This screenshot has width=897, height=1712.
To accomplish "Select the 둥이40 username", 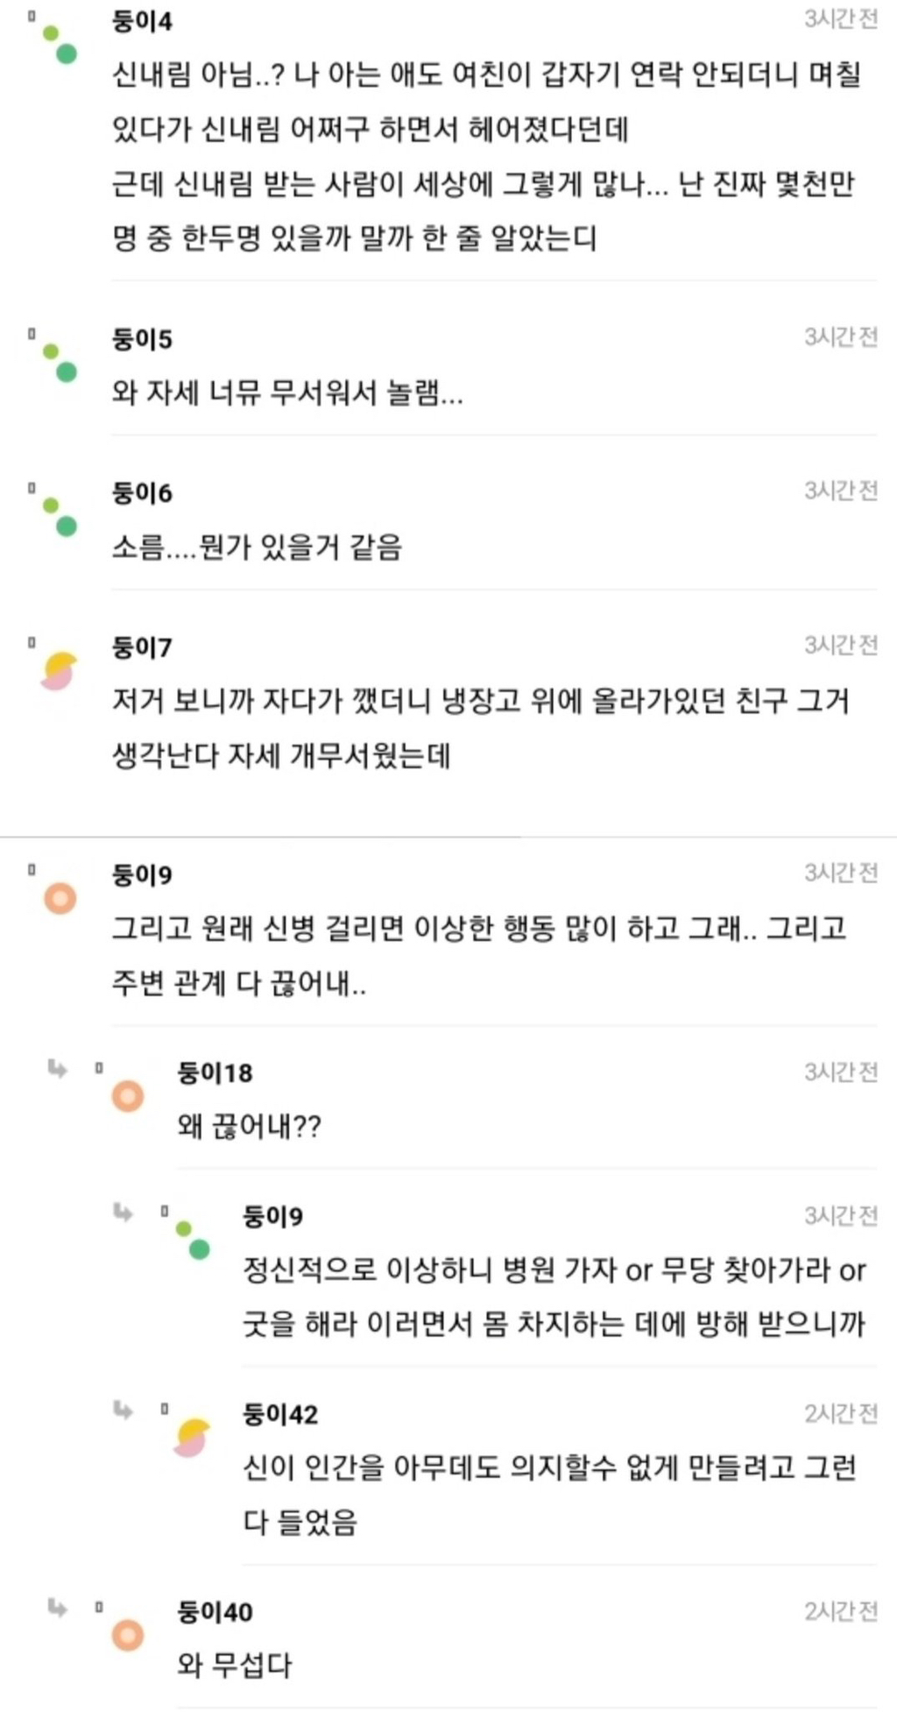I will 215,1611.
